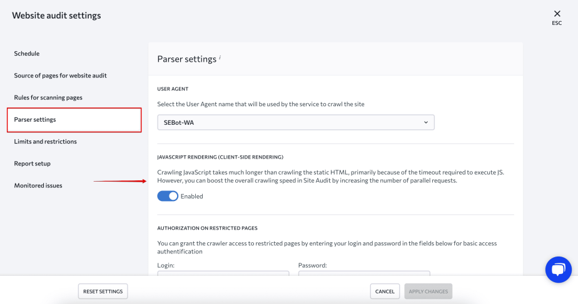
Task: Switch to Report setup
Action: click(x=33, y=164)
